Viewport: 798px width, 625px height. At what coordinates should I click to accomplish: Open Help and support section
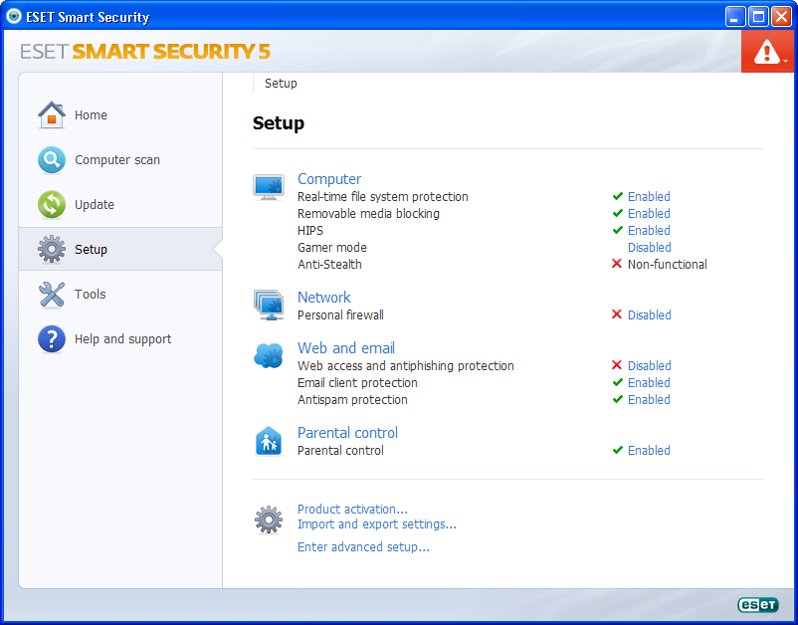click(120, 339)
